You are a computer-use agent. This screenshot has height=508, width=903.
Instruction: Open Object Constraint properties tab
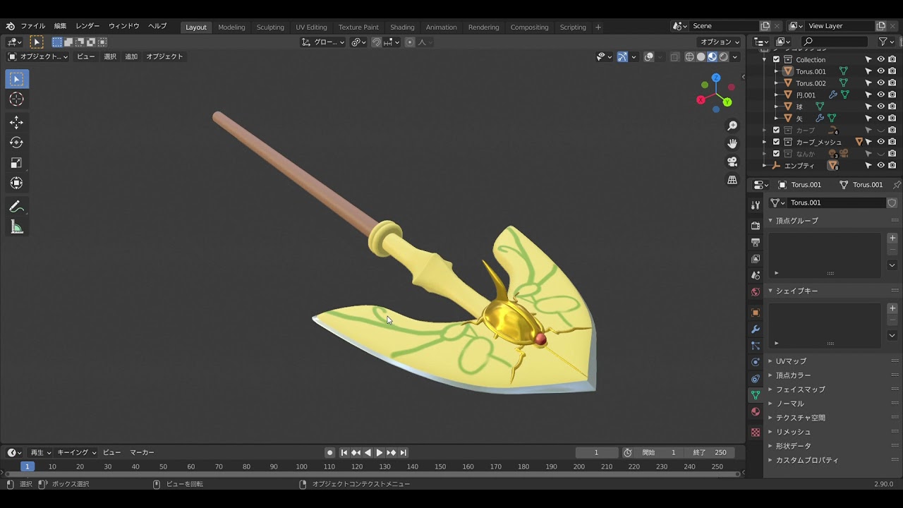[756, 379]
